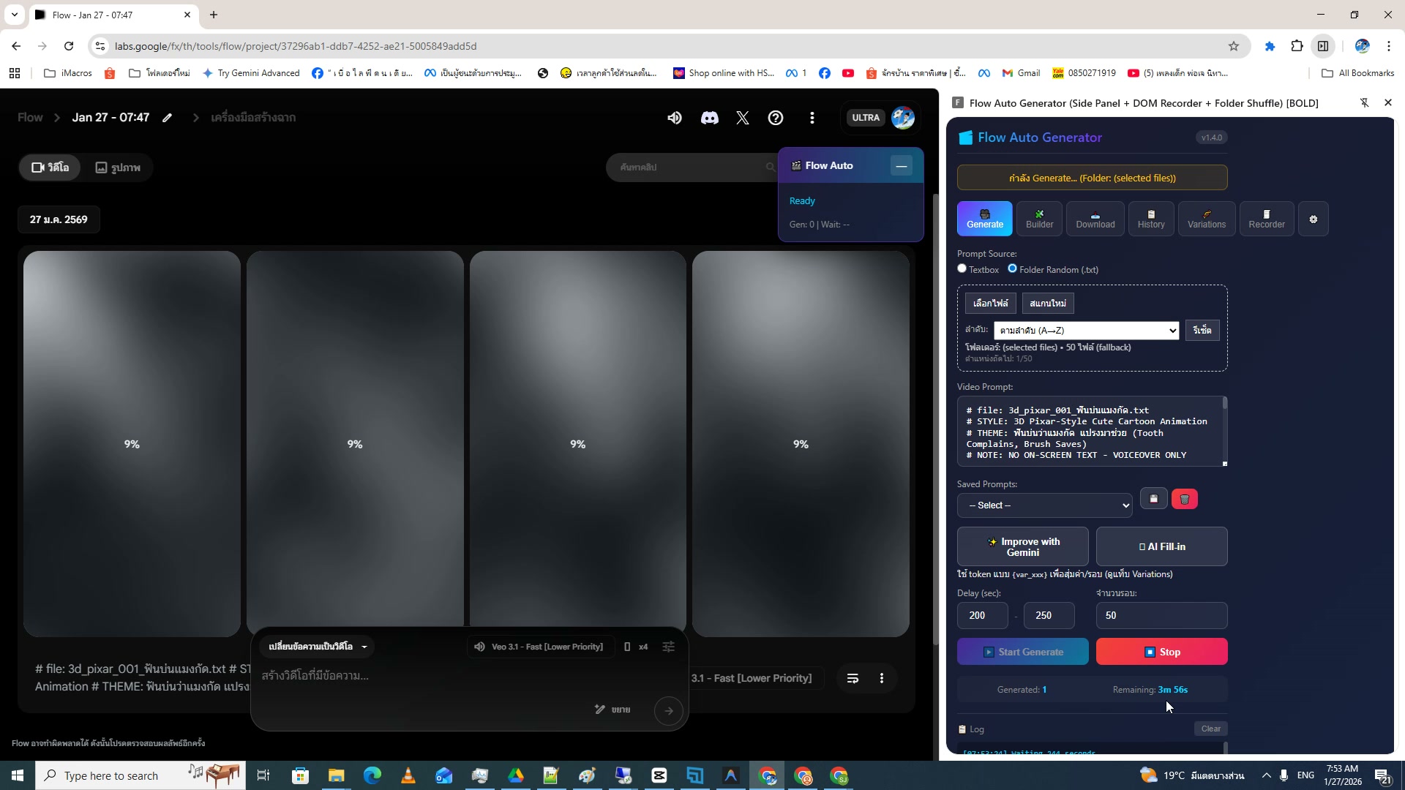Delete saved prompt using red trash icon
1405x790 pixels.
[x=1184, y=498]
